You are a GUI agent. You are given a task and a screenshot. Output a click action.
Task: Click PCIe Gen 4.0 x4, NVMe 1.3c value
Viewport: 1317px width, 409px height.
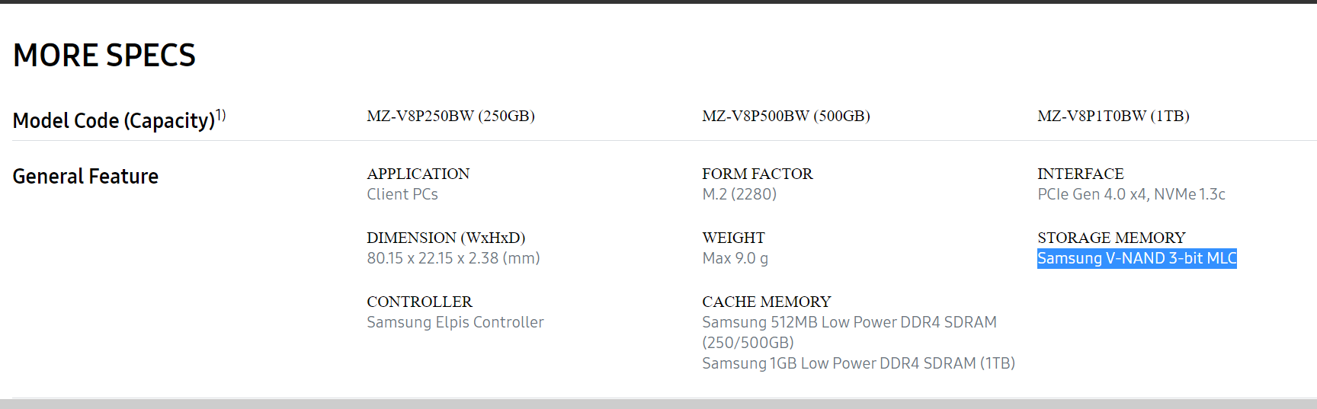point(1131,194)
